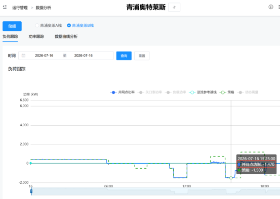The width and height of the screenshot is (280, 199).
Task: Toggle 动态需量 legend series
Action: [x=248, y=92]
